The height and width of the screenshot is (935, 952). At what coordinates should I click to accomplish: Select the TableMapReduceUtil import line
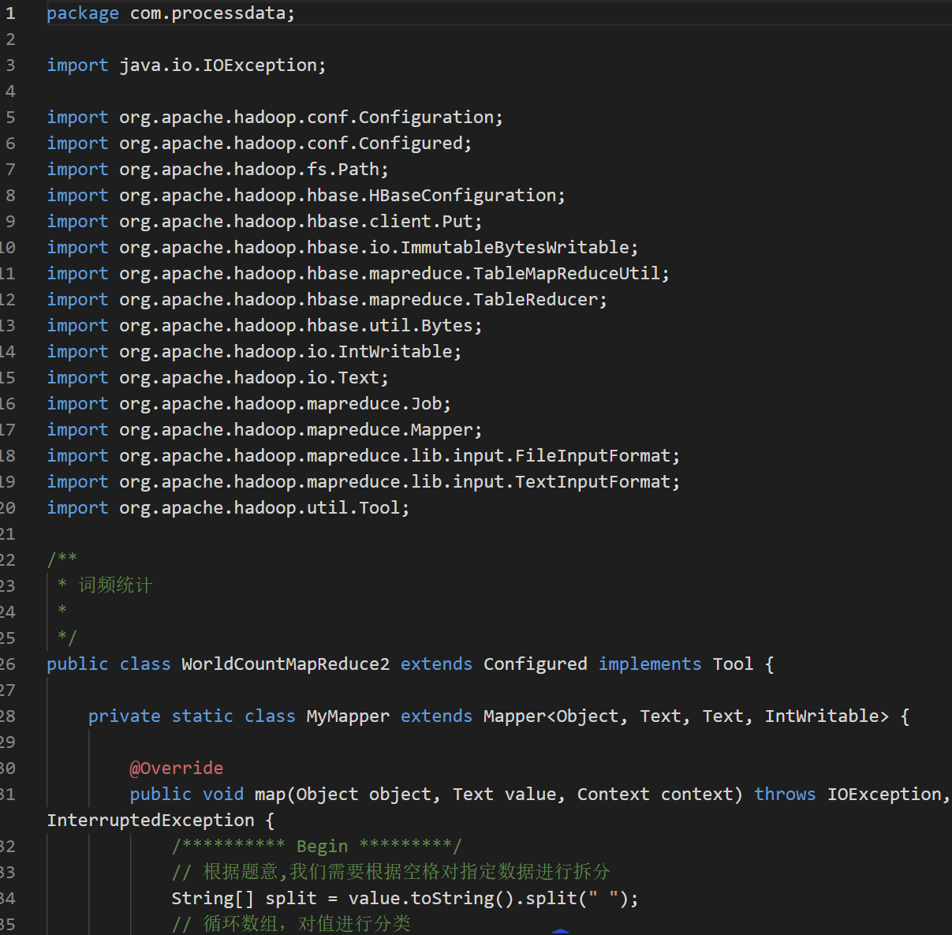[x=358, y=274]
